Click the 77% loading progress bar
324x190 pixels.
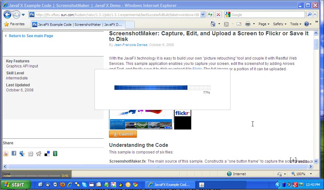click(x=162, y=88)
